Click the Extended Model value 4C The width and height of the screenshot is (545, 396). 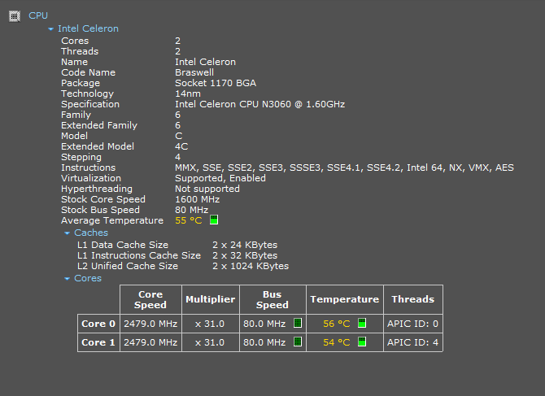[x=181, y=146]
